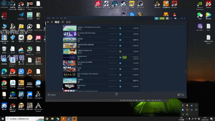Image resolution: width=215 pixels, height=121 pixels.
Task: Open the green friends notification button
Action: pos(162,18)
